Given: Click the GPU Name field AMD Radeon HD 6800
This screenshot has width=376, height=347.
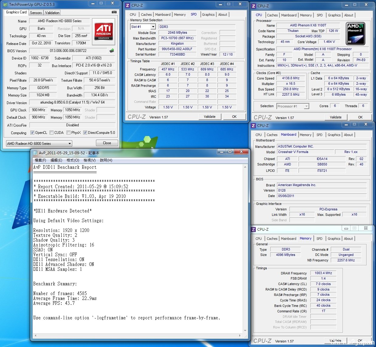Looking at the screenshot, I should click(x=60, y=21).
